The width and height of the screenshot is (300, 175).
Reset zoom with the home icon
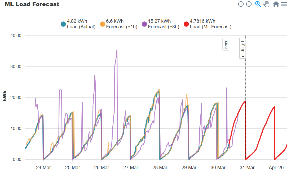point(276,4)
